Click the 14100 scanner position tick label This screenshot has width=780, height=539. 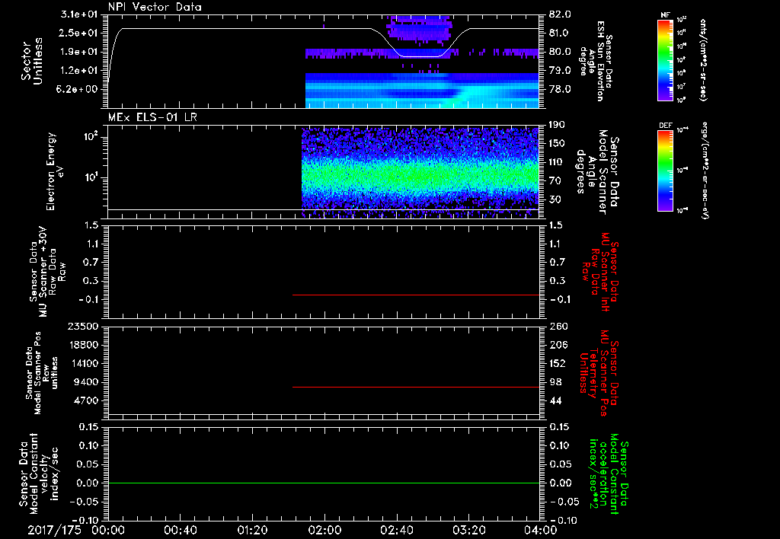84,363
